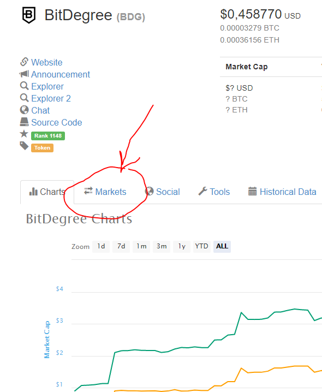Click the BitDegree (BDG) title text
322x392 pixels.
[95, 15]
